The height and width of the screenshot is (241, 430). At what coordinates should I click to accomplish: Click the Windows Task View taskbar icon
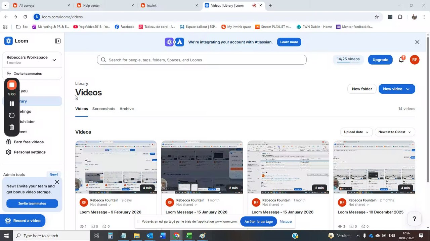(x=96, y=236)
